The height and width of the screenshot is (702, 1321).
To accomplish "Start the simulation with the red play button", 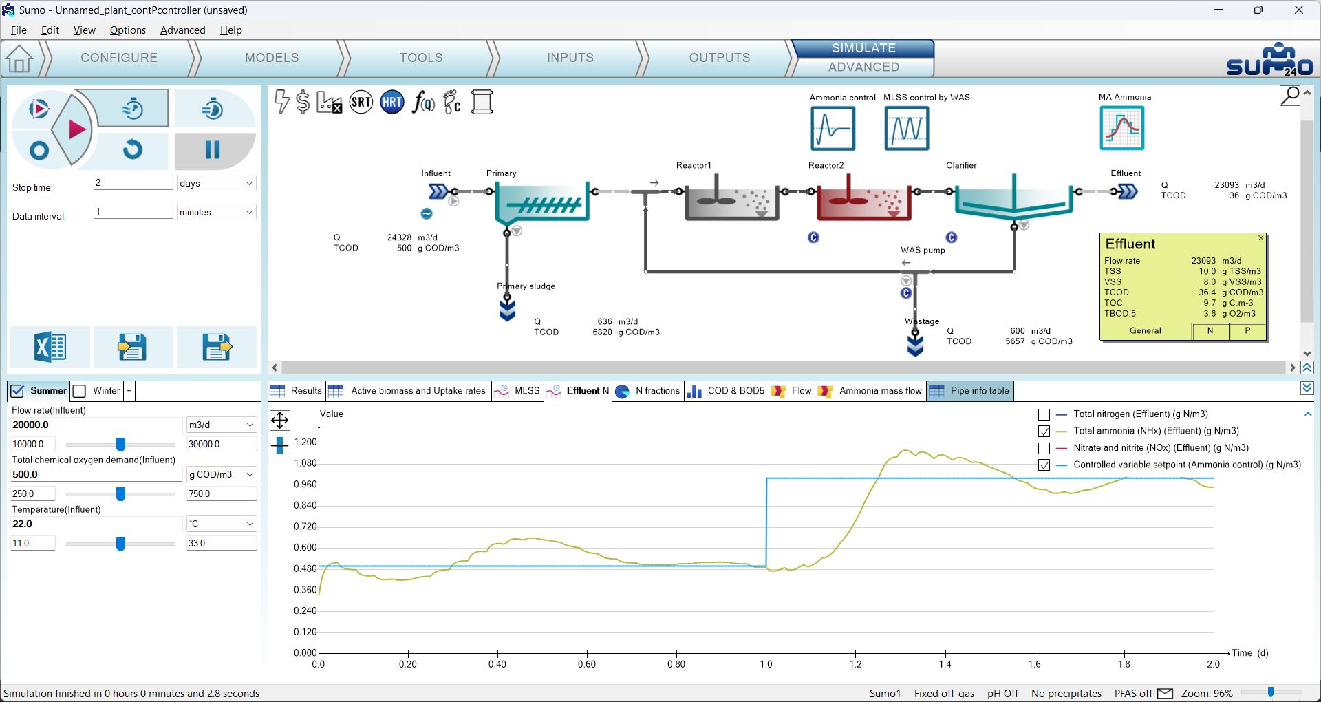I will (76, 129).
